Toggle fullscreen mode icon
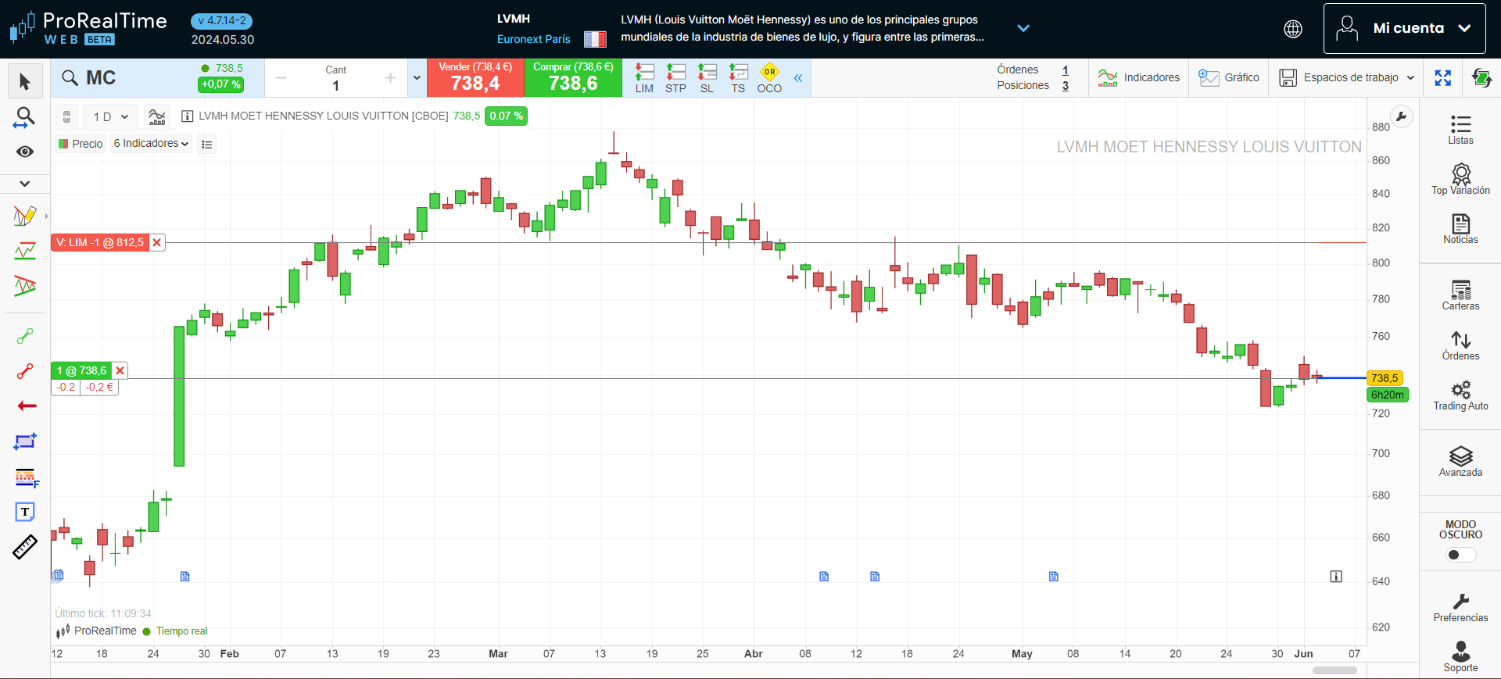The width and height of the screenshot is (1501, 679). click(1443, 77)
